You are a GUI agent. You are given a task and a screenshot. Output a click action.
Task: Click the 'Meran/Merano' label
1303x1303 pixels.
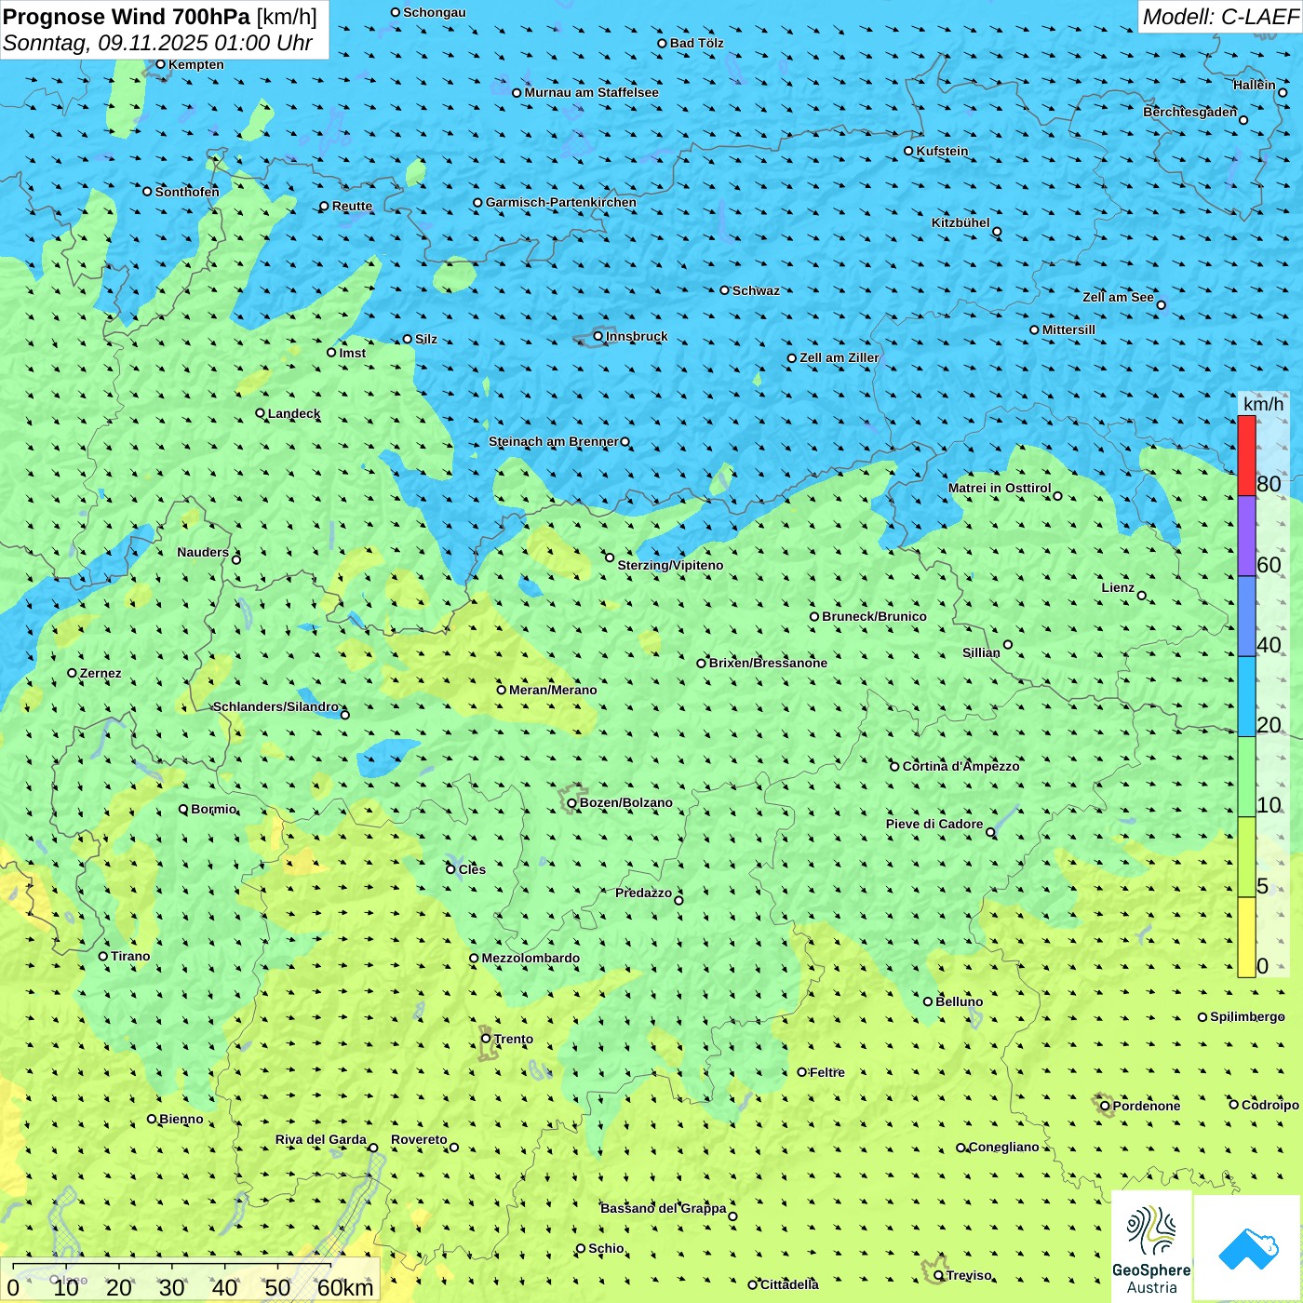553,690
